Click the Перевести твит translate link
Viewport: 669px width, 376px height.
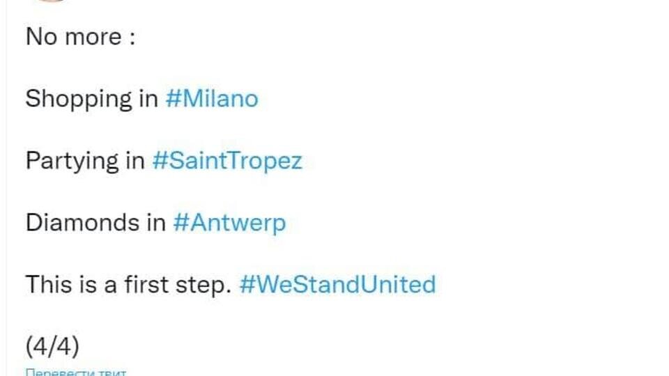pyautogui.click(x=76, y=372)
